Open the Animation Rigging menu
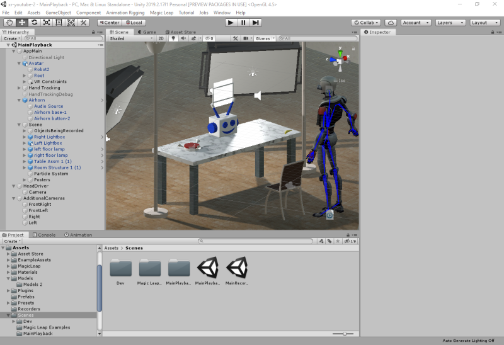504x345 pixels. (x=125, y=13)
